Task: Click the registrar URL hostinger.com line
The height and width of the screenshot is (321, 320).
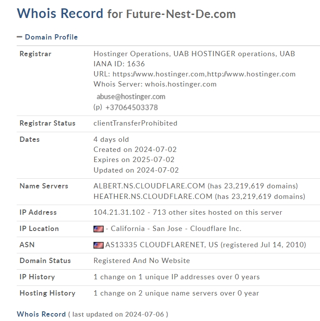Action: tap(194, 74)
